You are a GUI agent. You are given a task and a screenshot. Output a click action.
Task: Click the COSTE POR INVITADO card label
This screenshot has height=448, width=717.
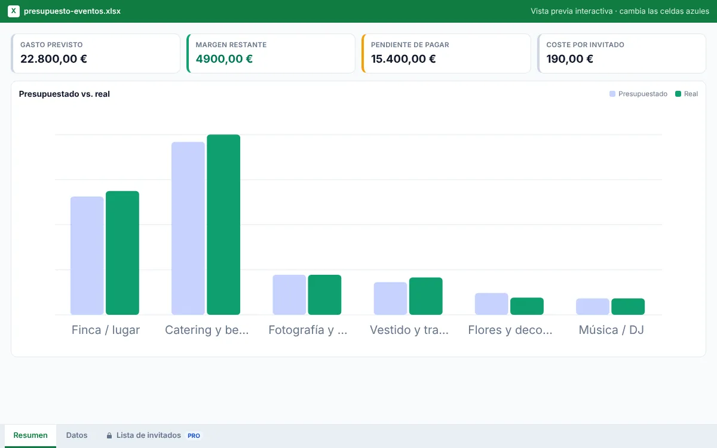click(586, 45)
